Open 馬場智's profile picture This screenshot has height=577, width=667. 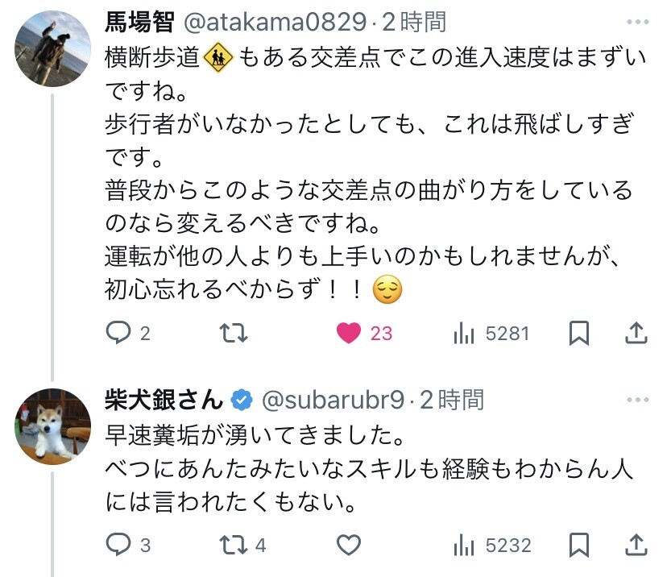click(52, 48)
